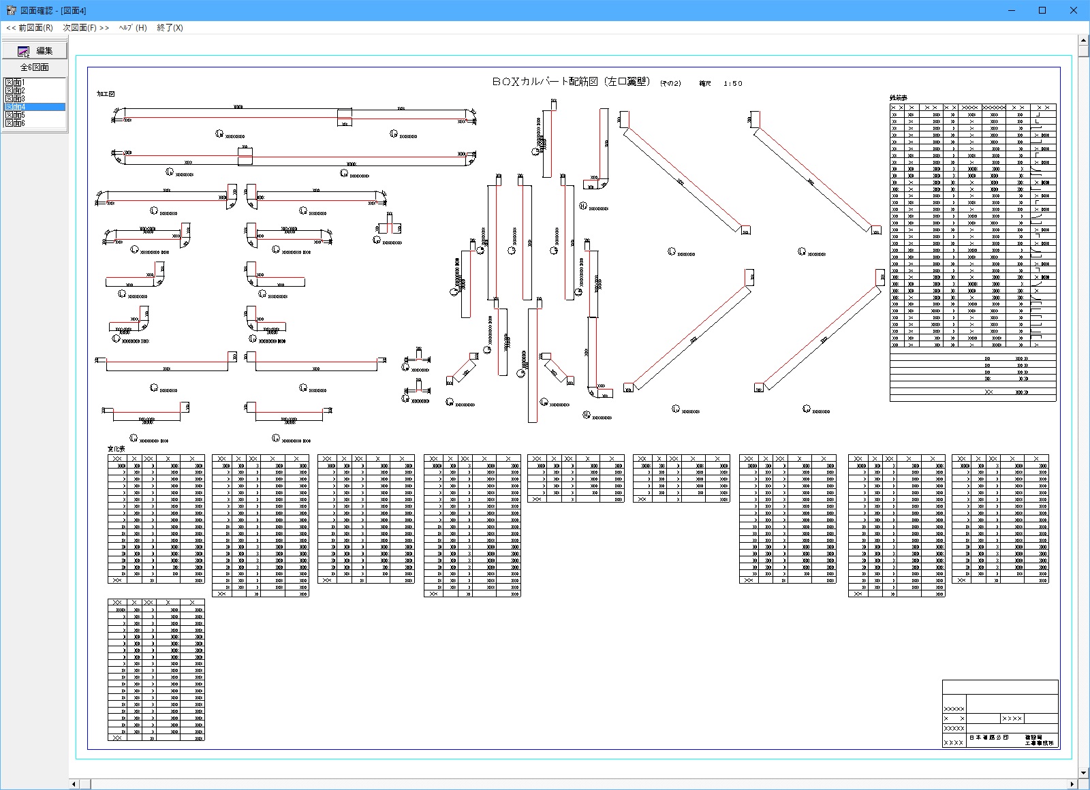1090x790 pixels.
Task: Open the ヘルプ(H) help menu
Action: pyautogui.click(x=133, y=28)
